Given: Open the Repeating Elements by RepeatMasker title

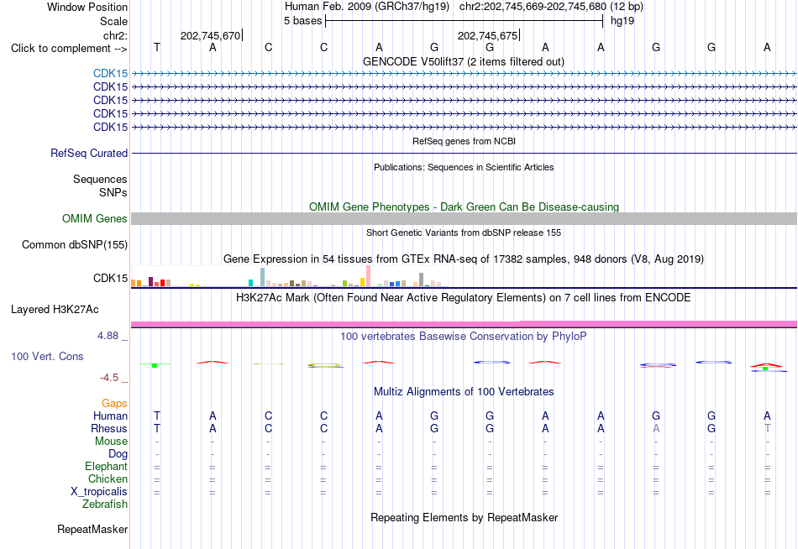Looking at the screenshot, I should point(464,517).
